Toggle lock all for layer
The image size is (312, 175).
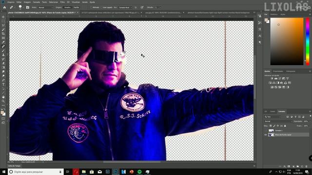click(x=285, y=126)
